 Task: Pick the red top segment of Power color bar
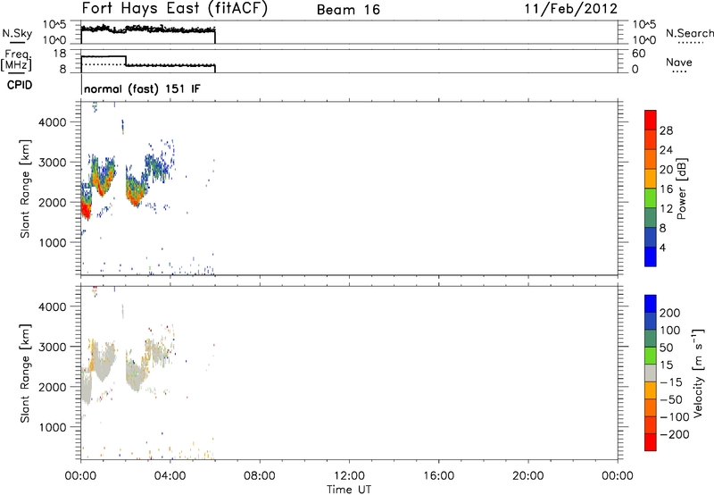[x=651, y=121]
